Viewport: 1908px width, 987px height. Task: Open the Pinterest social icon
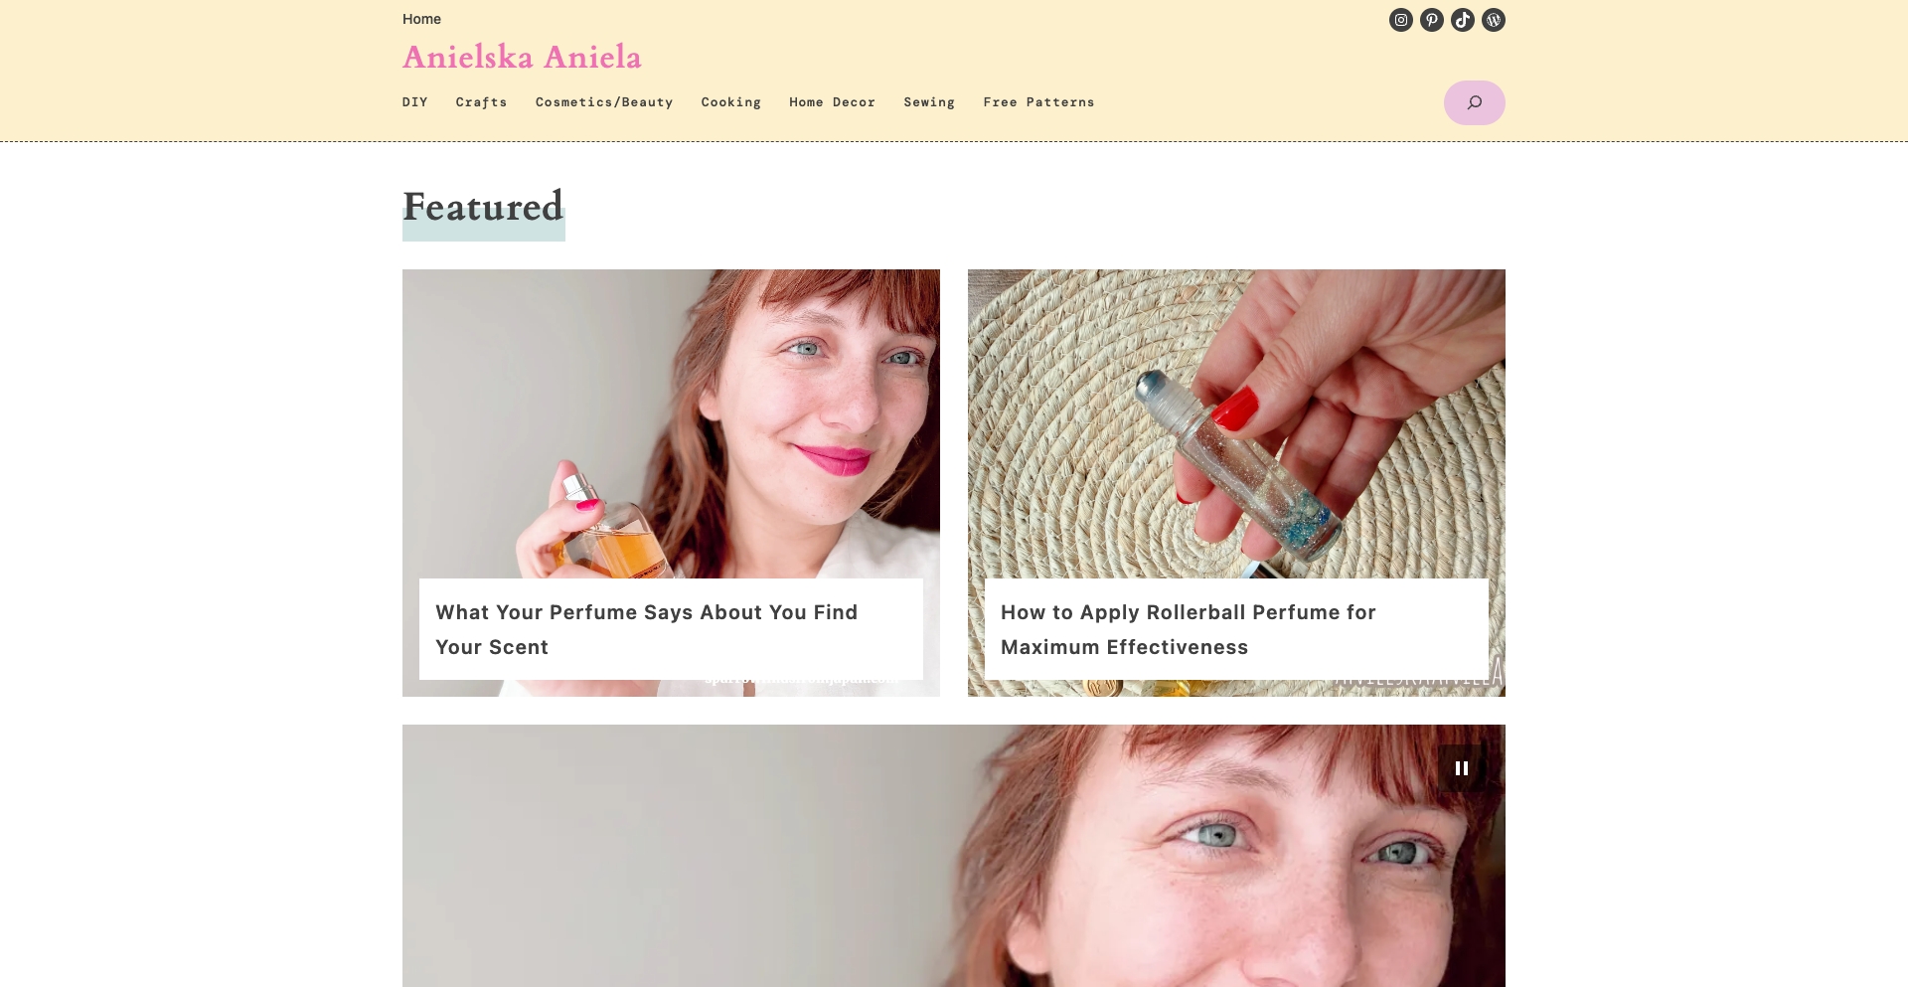tap(1431, 19)
